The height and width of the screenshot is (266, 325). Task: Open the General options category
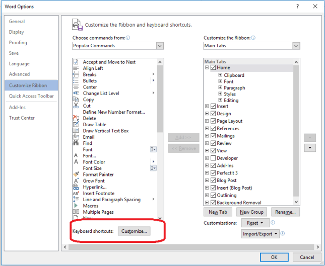coord(17,22)
